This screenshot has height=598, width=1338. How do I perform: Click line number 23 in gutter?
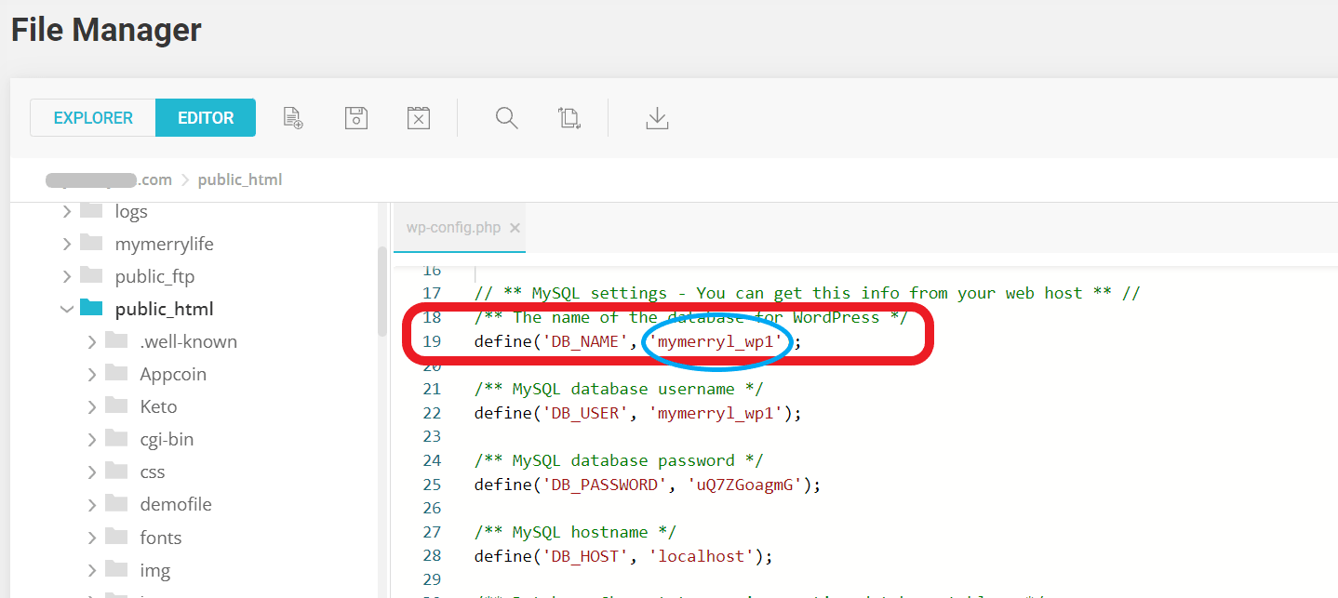click(x=432, y=437)
